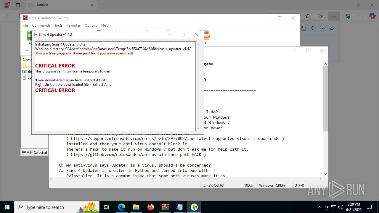
Task: Open the File menu in WinRAR
Action: [x=25, y=25]
